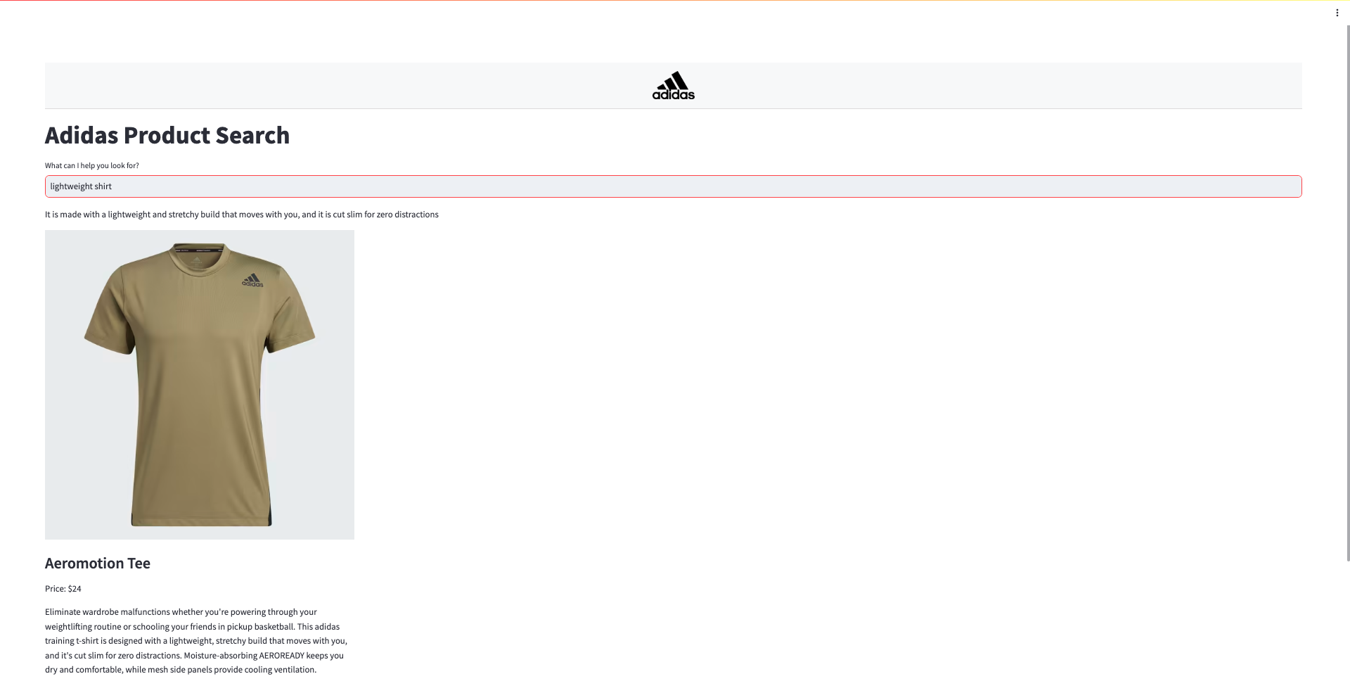Click the "Price: $24" text
This screenshot has width=1350, height=681.
point(63,589)
